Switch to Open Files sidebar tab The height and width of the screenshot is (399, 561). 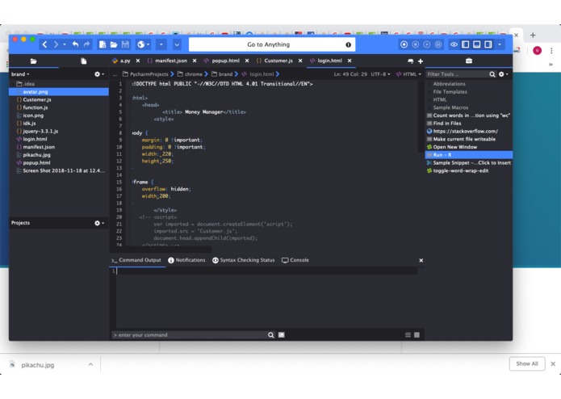tap(83, 61)
